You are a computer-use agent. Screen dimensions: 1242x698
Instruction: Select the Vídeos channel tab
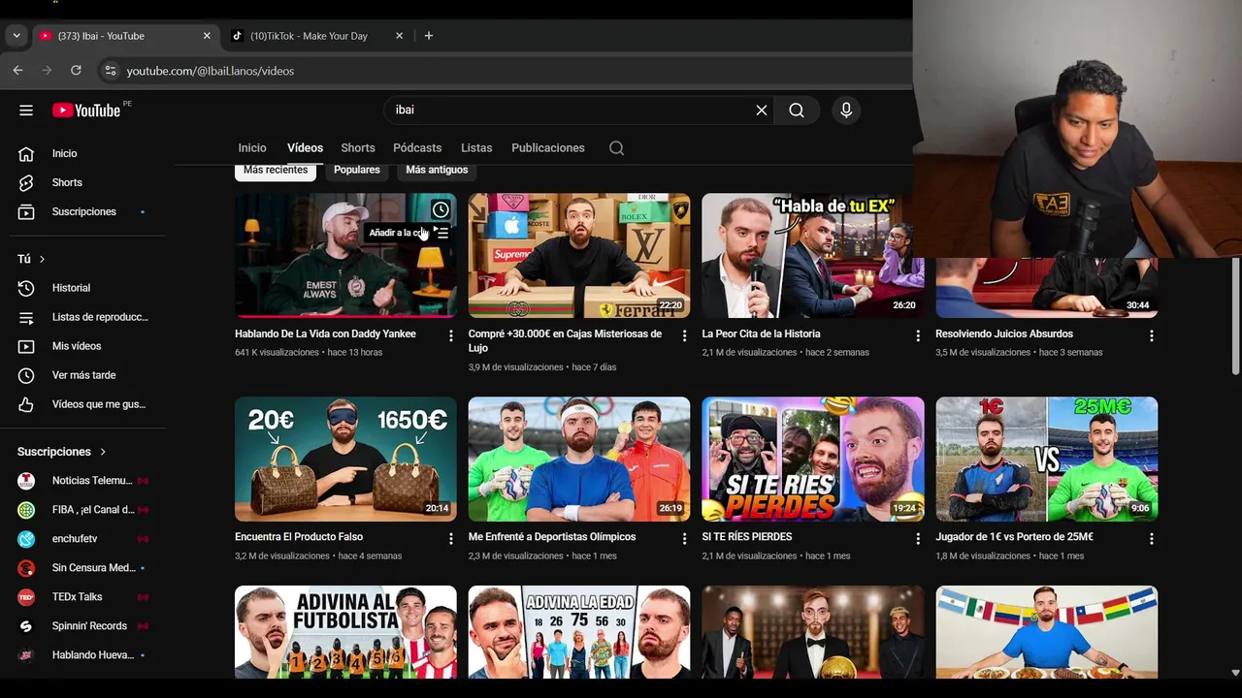tap(305, 148)
